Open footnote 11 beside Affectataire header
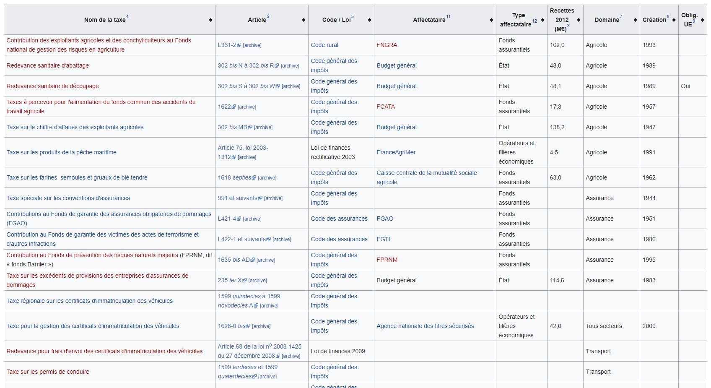Image resolution: width=711 pixels, height=388 pixels. point(448,17)
